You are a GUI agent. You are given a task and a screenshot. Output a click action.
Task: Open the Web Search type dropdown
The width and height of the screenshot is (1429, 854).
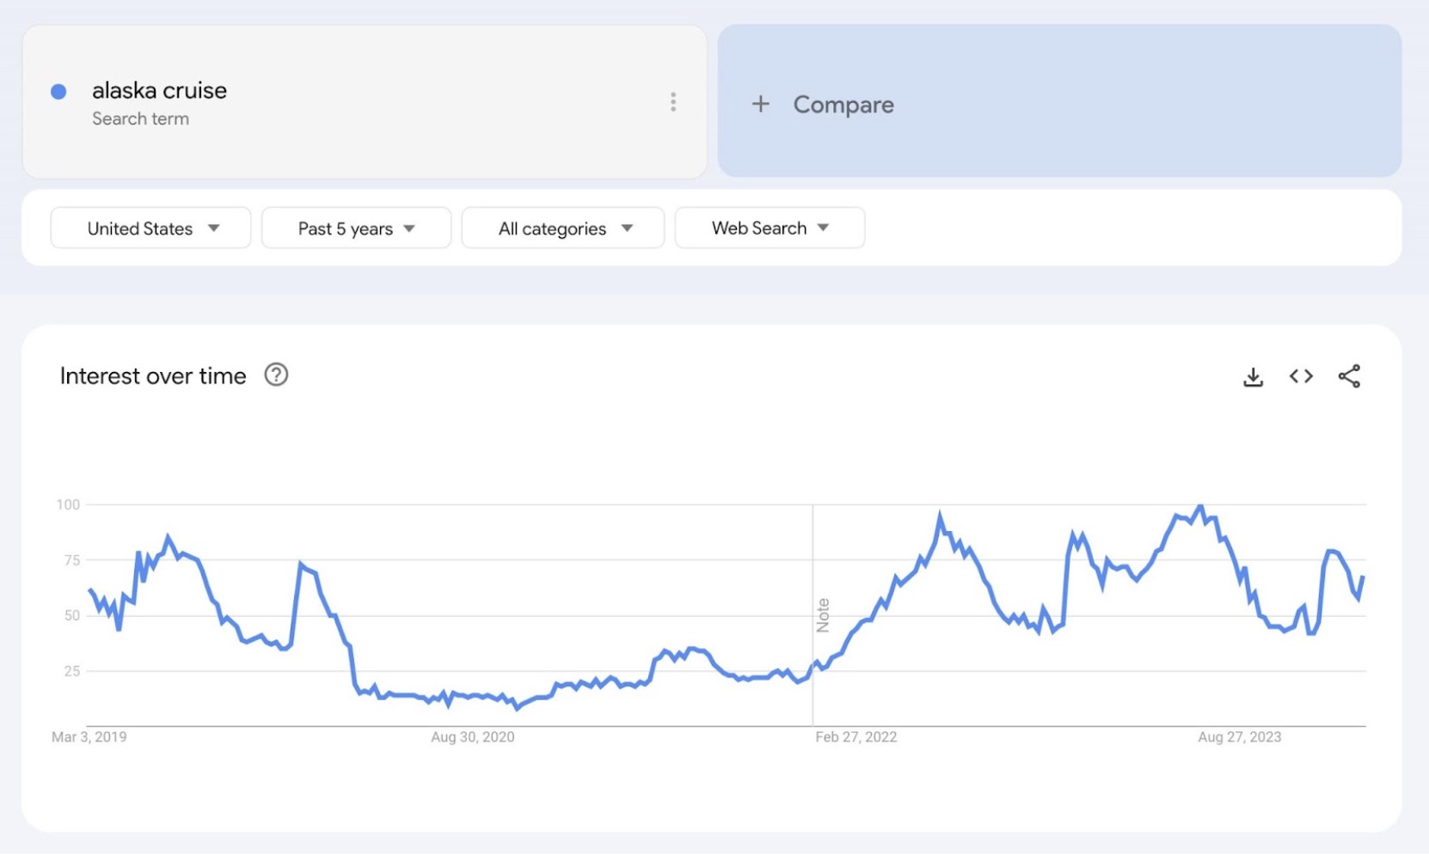point(770,229)
